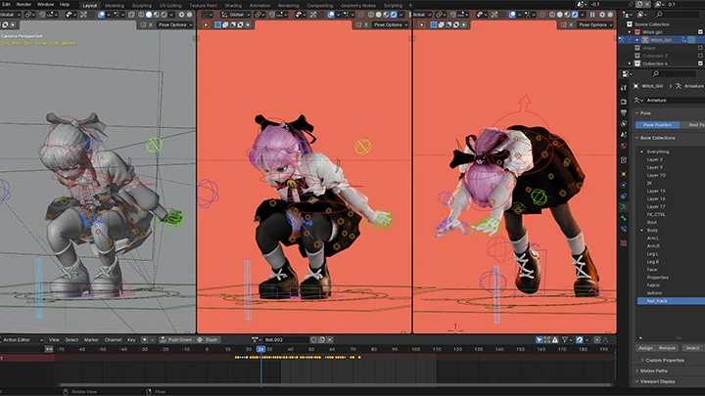The width and height of the screenshot is (705, 396).
Task: Collapse the Witch girl collection in outliner
Action: 630,32
